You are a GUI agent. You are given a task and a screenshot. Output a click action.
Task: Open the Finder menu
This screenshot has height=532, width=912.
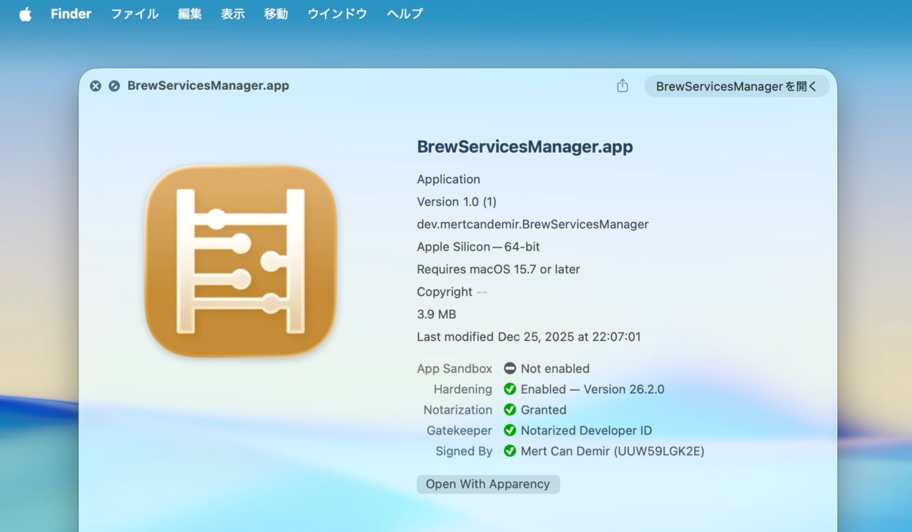(x=71, y=14)
